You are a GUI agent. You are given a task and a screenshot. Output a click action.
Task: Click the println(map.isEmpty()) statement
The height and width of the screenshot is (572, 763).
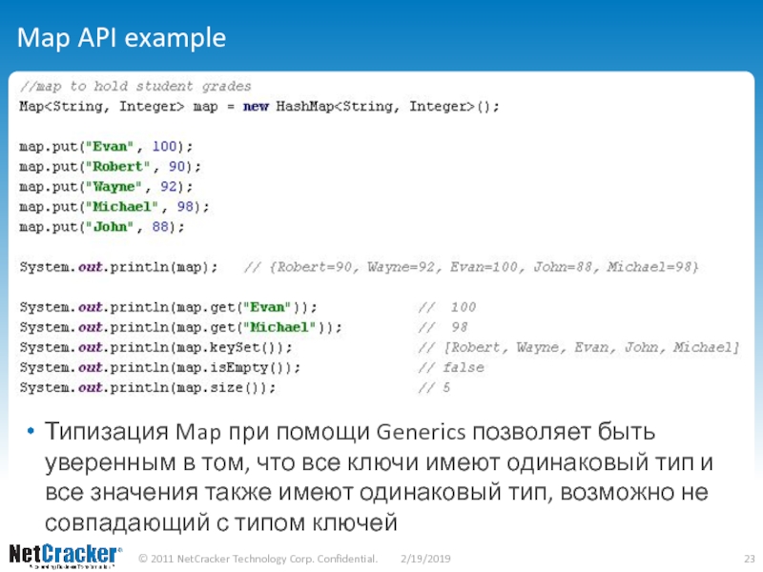pos(160,368)
